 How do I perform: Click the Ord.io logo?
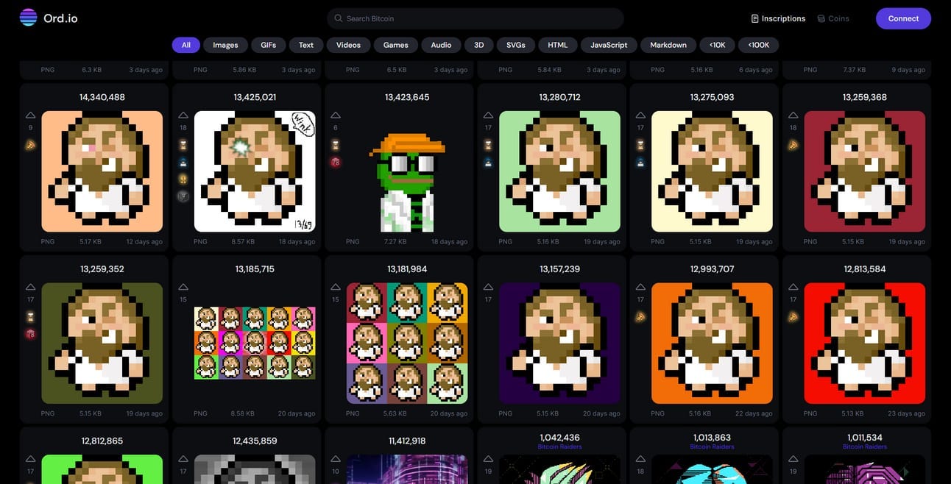[x=50, y=18]
